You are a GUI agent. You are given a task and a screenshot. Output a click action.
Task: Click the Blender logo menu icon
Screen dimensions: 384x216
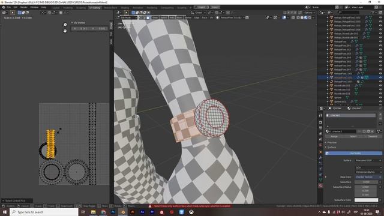click(4, 7)
